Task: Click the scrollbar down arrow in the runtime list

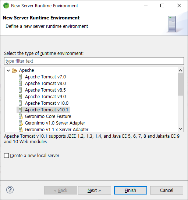Action: click(x=180, y=129)
